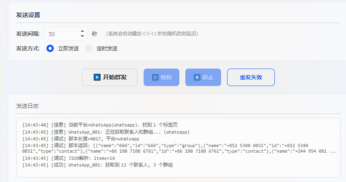Image resolution: width=346 pixels, height=182 pixels.
Task: Select the 定时发送 radio button
Action: point(89,48)
